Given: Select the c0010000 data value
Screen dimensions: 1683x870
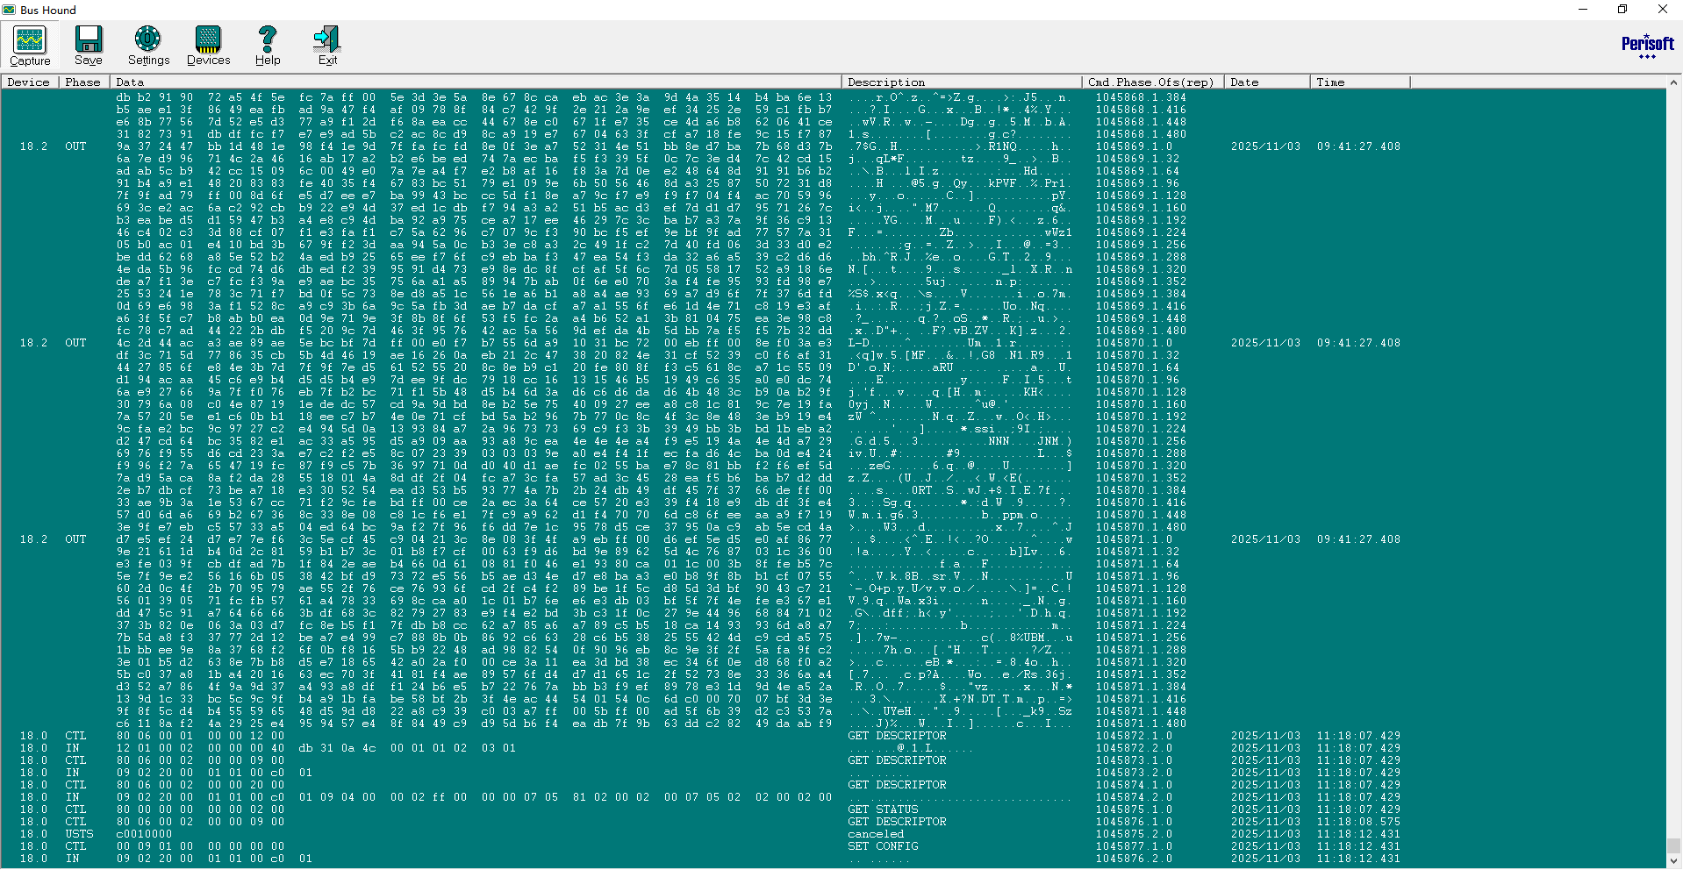Looking at the screenshot, I should (145, 834).
